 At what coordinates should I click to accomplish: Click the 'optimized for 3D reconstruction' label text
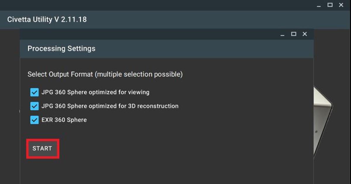(x=110, y=106)
